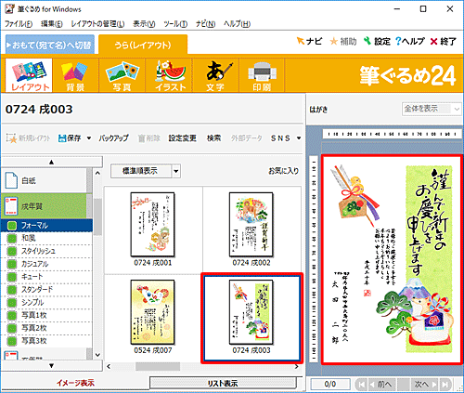Select the フォーマル category
The width and height of the screenshot is (464, 393).
46,226
